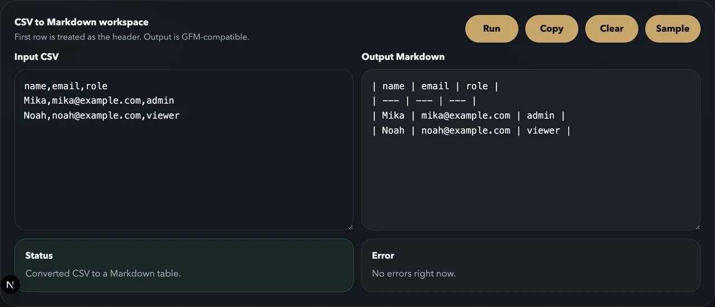Screen dimensions: 715x307
Task: Focus the Output Markdown text area
Action: pyautogui.click(x=531, y=150)
